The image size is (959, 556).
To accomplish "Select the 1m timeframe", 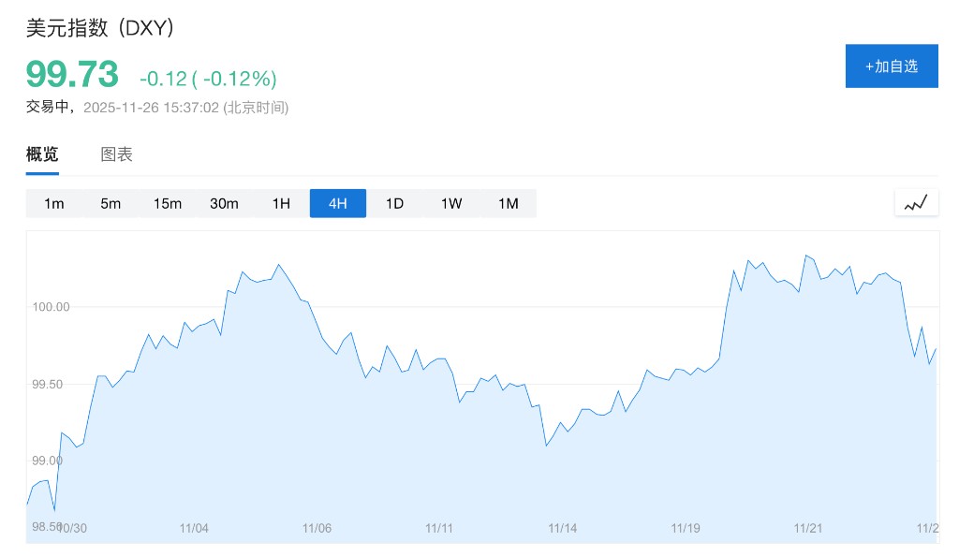I will 54,203.
